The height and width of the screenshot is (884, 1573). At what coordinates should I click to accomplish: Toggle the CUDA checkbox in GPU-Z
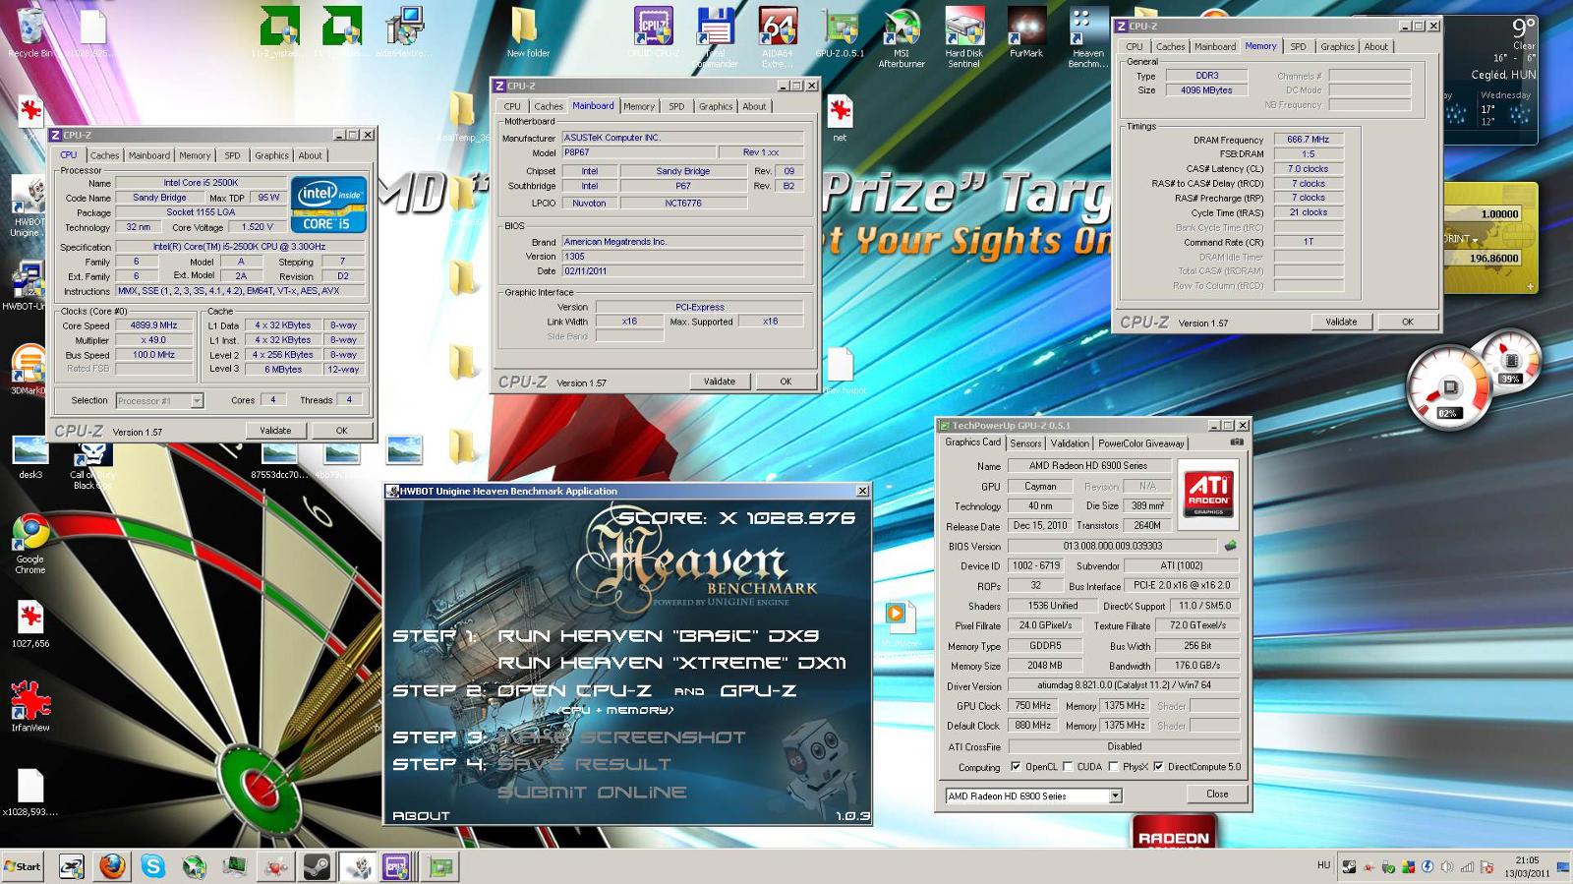pyautogui.click(x=1069, y=767)
